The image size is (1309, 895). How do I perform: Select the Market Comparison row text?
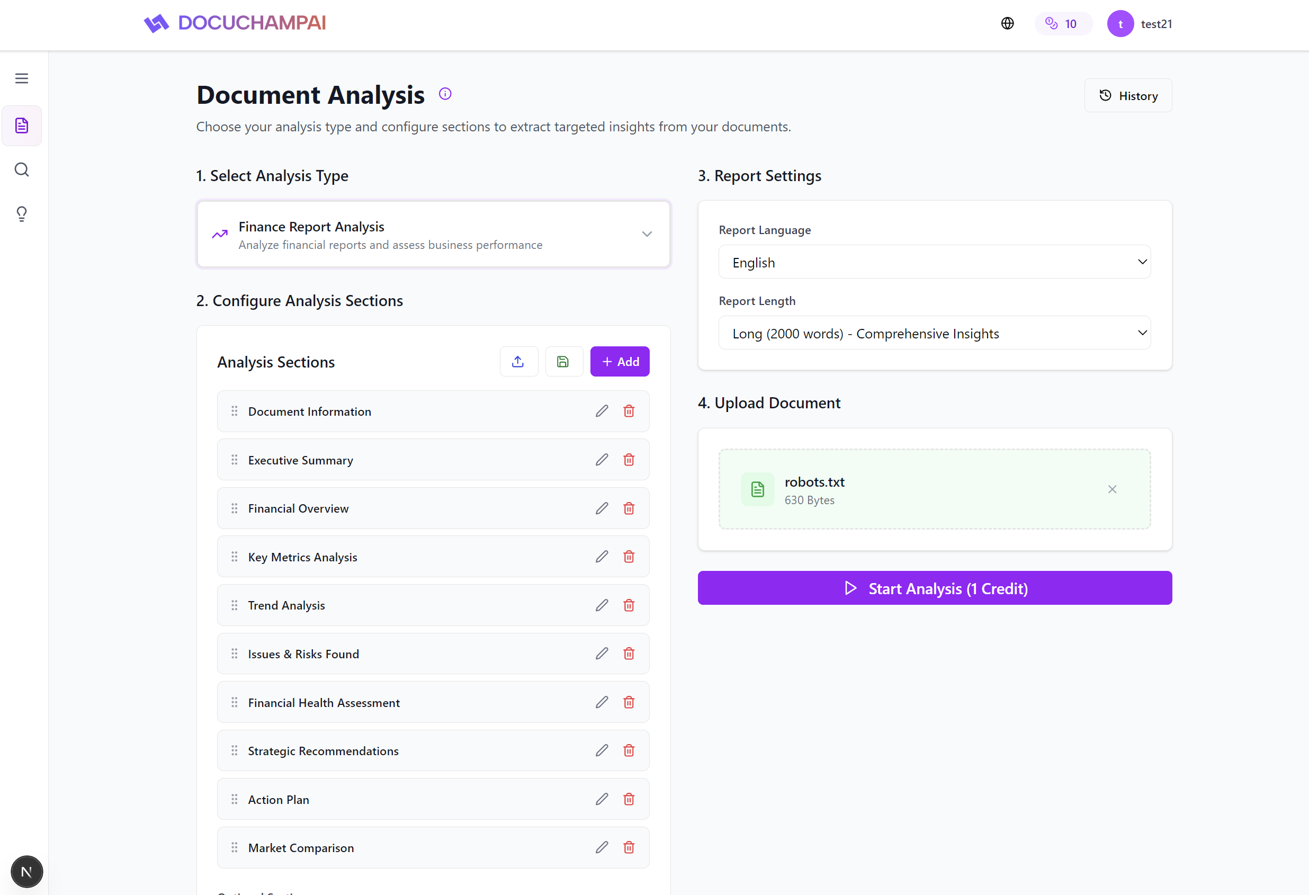(301, 848)
